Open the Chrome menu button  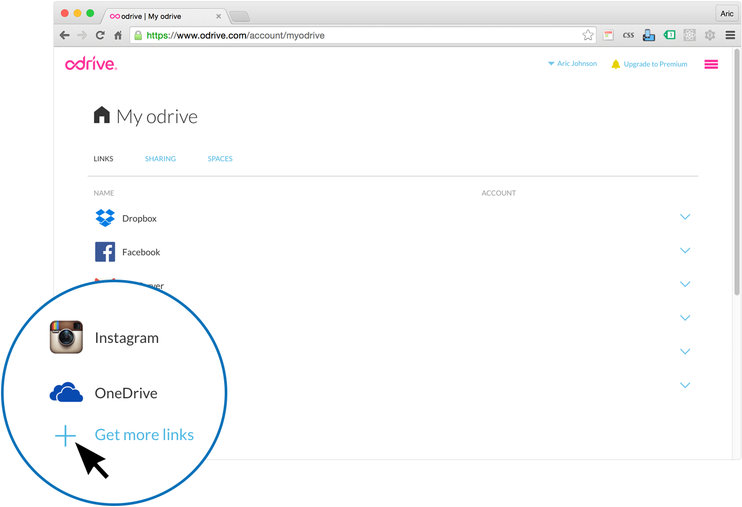[x=731, y=35]
